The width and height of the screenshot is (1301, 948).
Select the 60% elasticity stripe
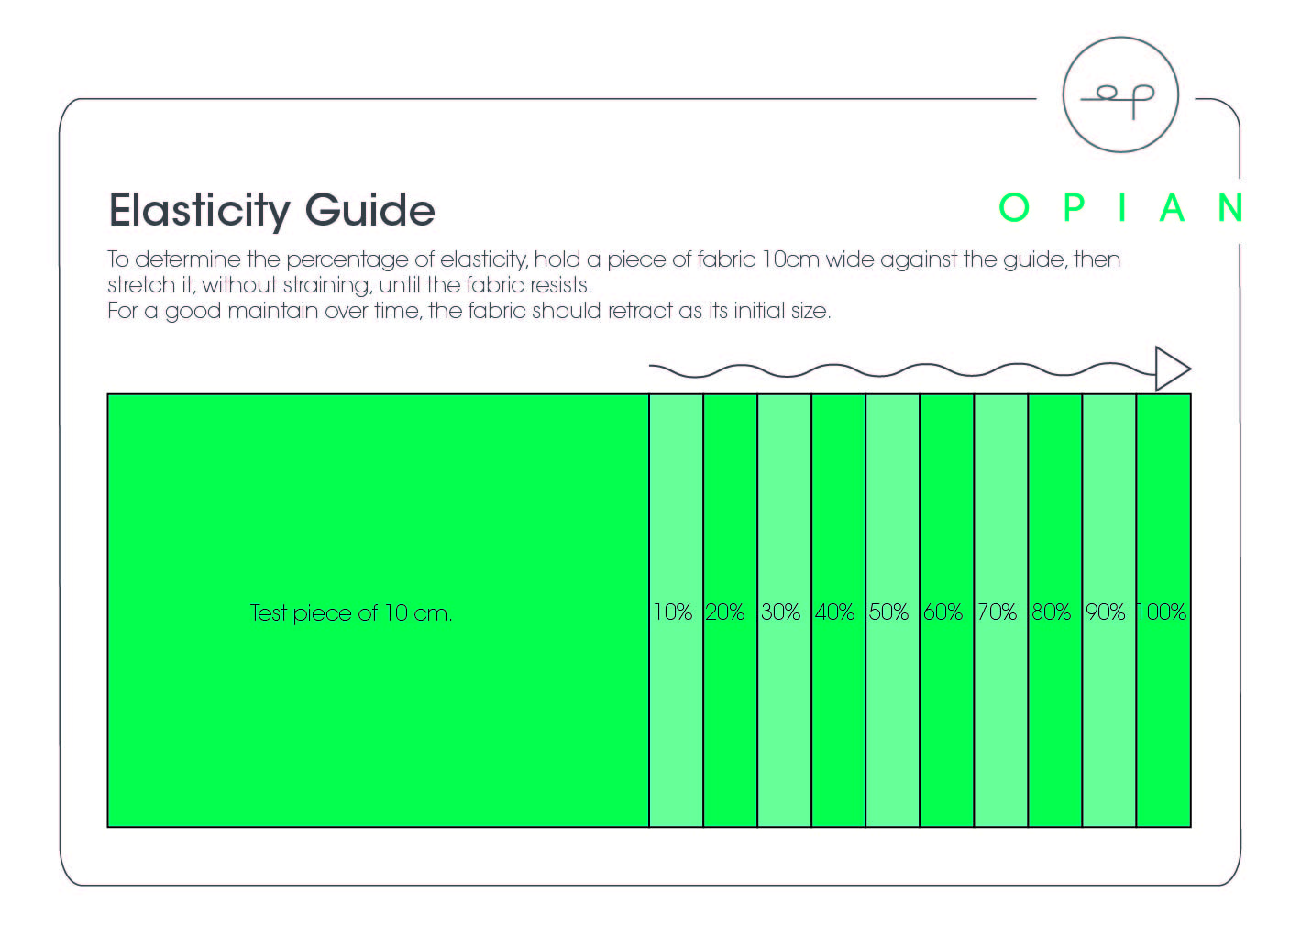click(946, 611)
